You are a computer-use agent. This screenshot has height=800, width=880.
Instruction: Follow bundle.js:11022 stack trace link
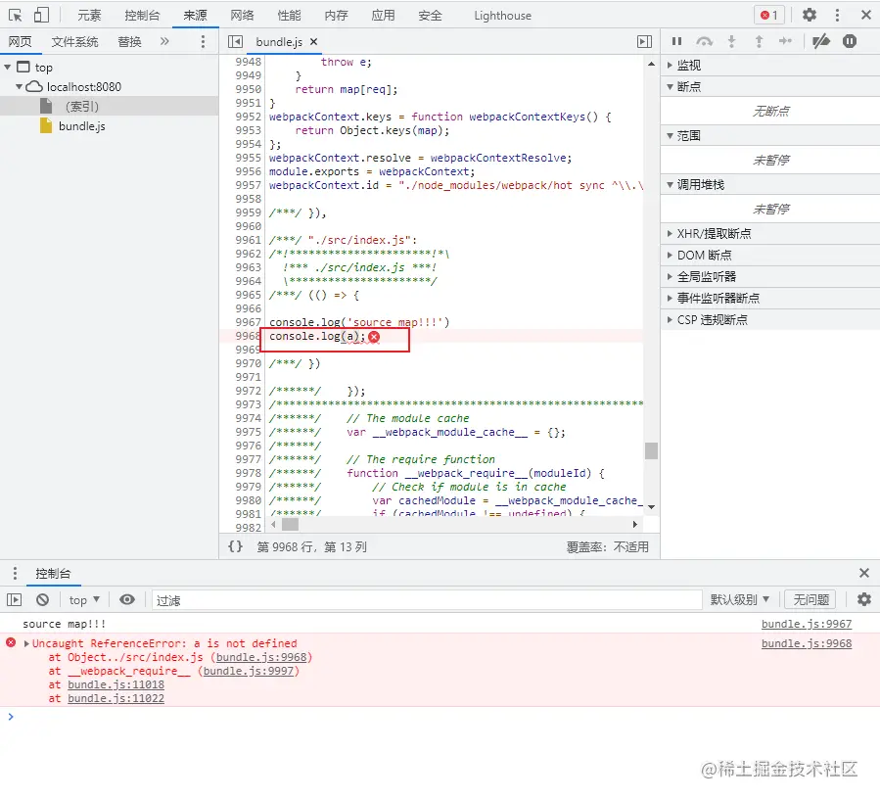tap(116, 698)
